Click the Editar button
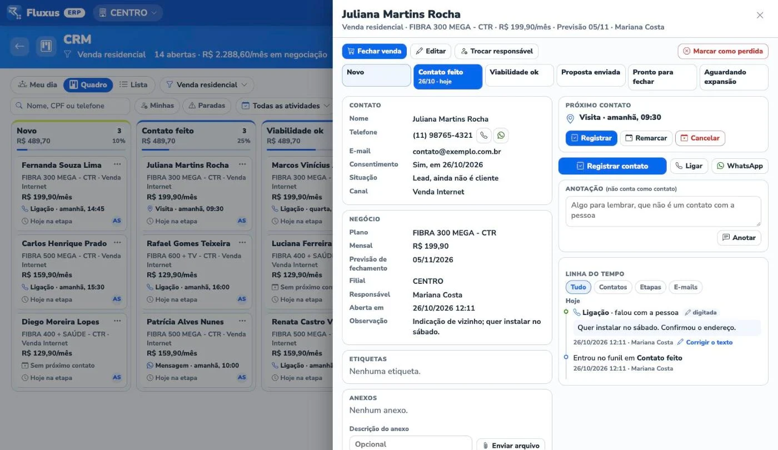The height and width of the screenshot is (450, 778). click(x=431, y=51)
